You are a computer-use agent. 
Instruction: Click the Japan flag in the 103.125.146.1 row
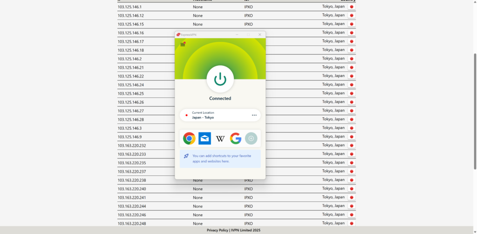352,6
